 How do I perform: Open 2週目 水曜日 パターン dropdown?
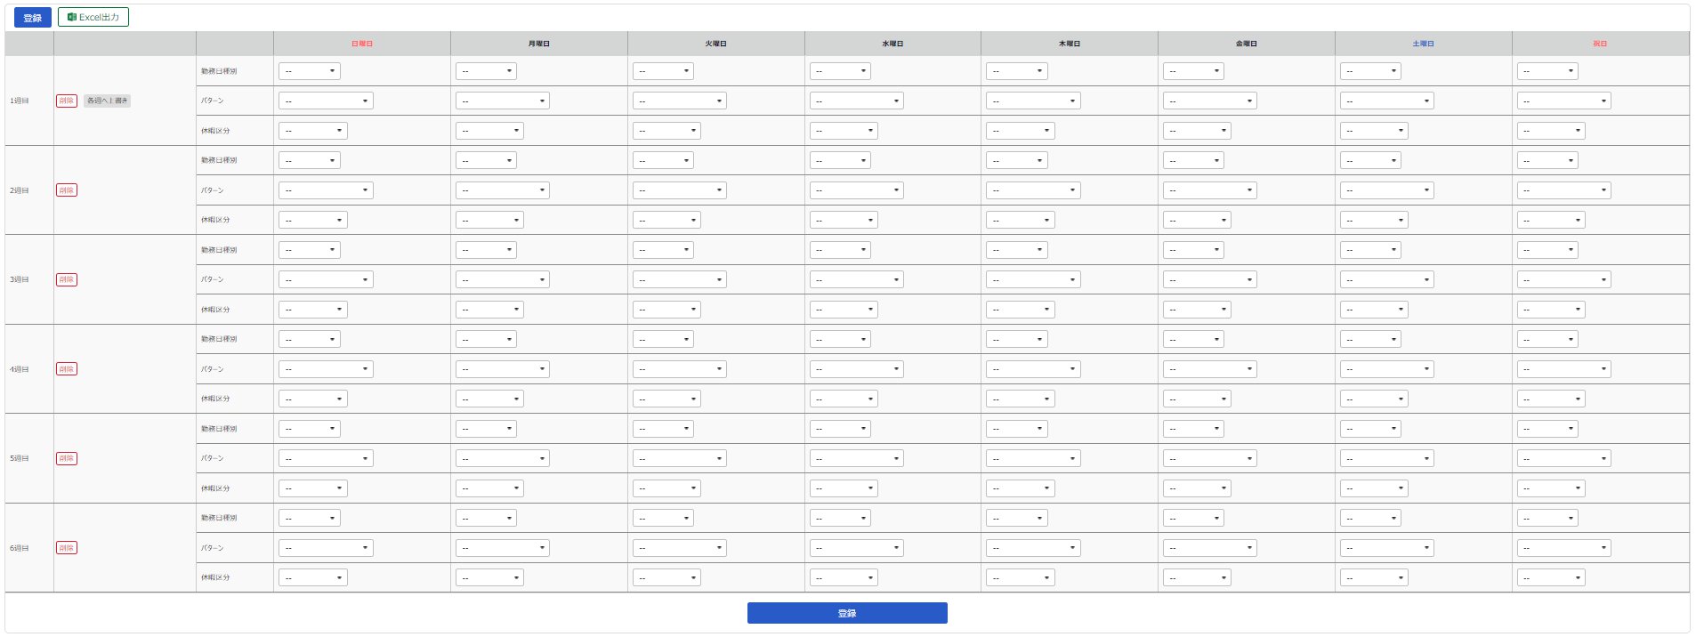coord(856,190)
